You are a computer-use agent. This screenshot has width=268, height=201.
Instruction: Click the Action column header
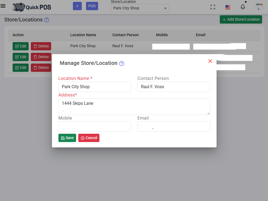[18, 35]
